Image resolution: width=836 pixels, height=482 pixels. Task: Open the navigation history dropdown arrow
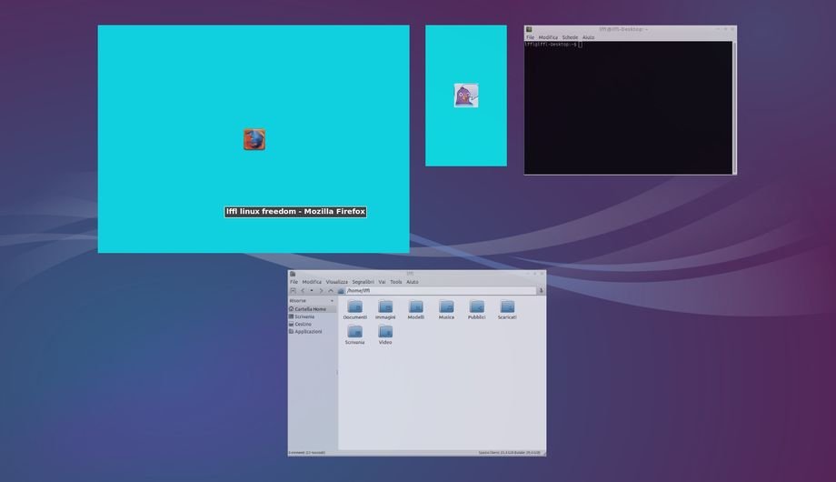pyautogui.click(x=311, y=291)
